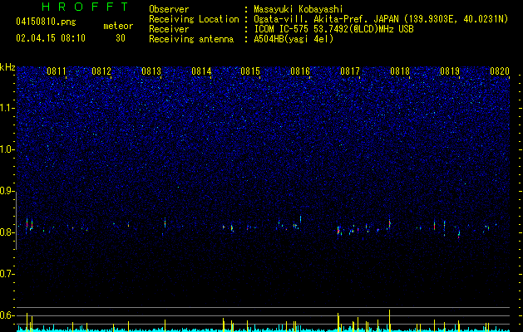
Task: Click the gray frequency range bar near 0.8 kHz
Action: coord(16,221)
